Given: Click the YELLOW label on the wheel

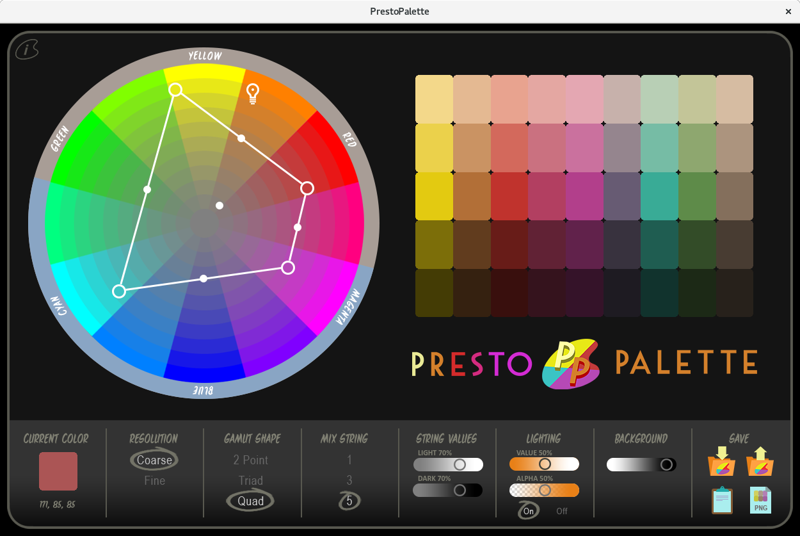Looking at the screenshot, I should click(x=205, y=56).
